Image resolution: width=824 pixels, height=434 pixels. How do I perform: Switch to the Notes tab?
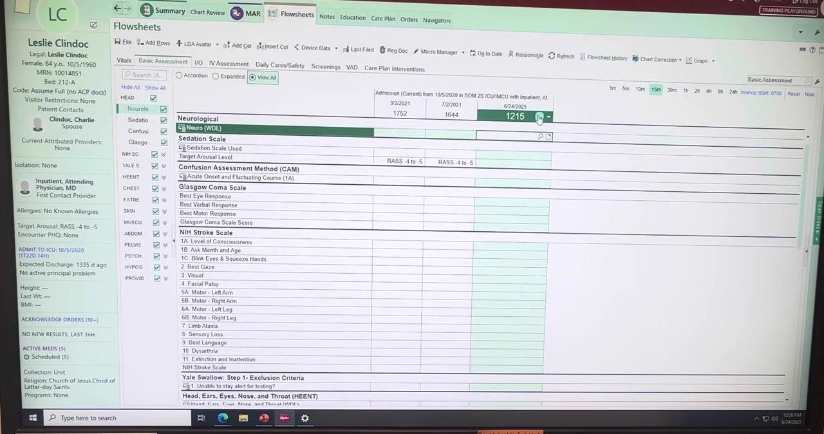[327, 17]
